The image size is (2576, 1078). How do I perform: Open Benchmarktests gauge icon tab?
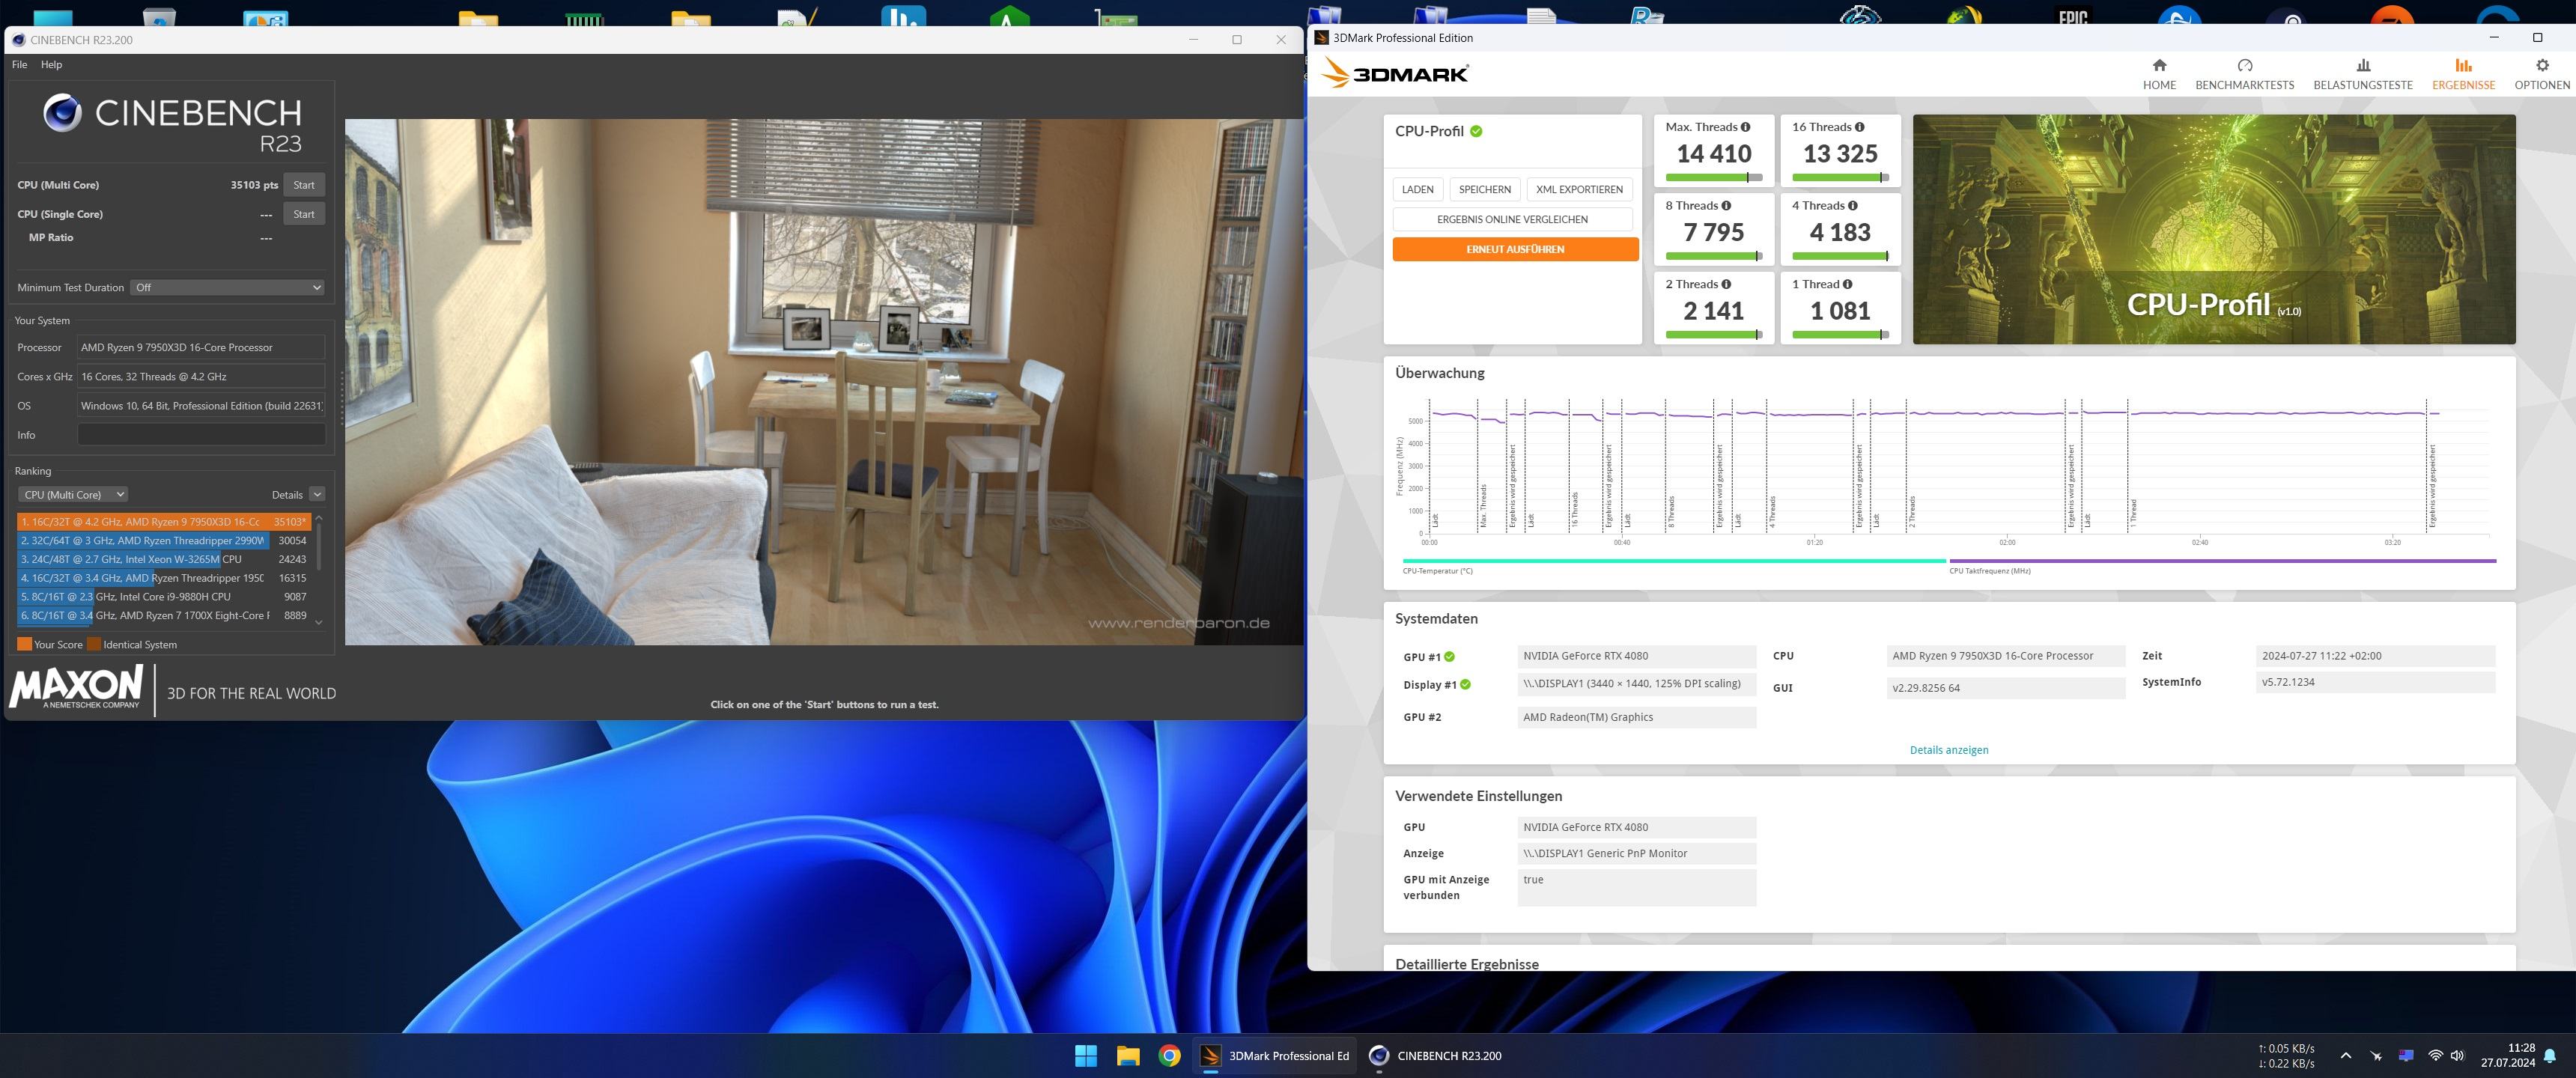[x=2244, y=75]
